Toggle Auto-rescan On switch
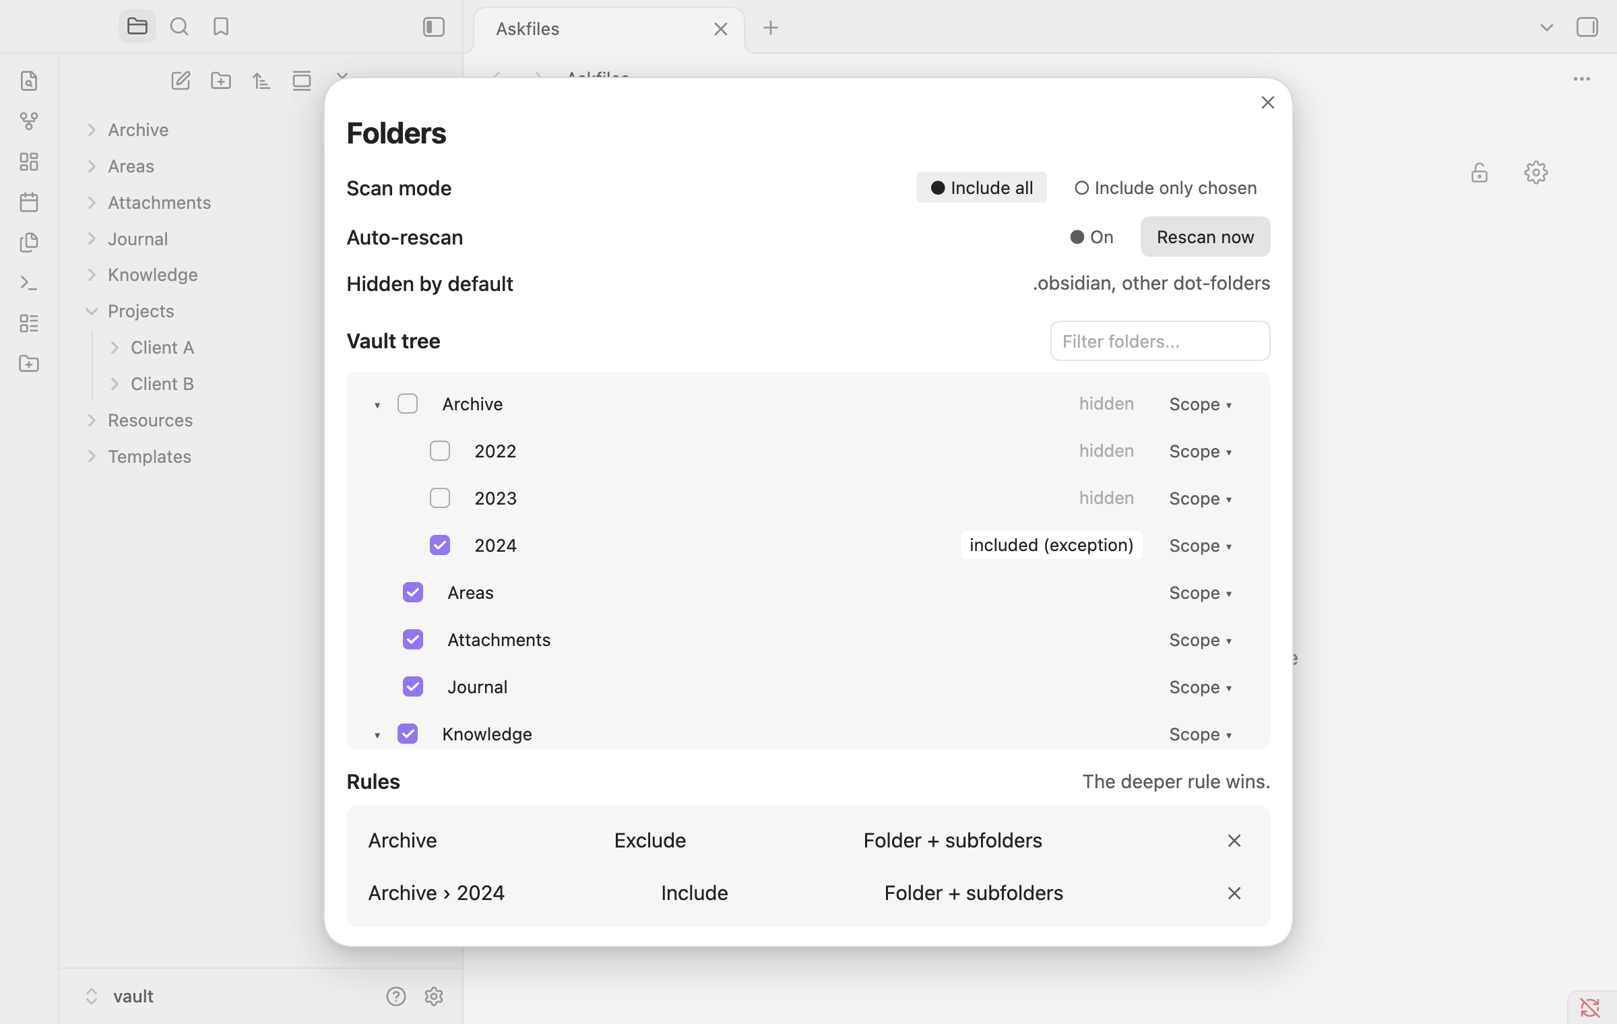Image resolution: width=1617 pixels, height=1024 pixels. coord(1091,237)
